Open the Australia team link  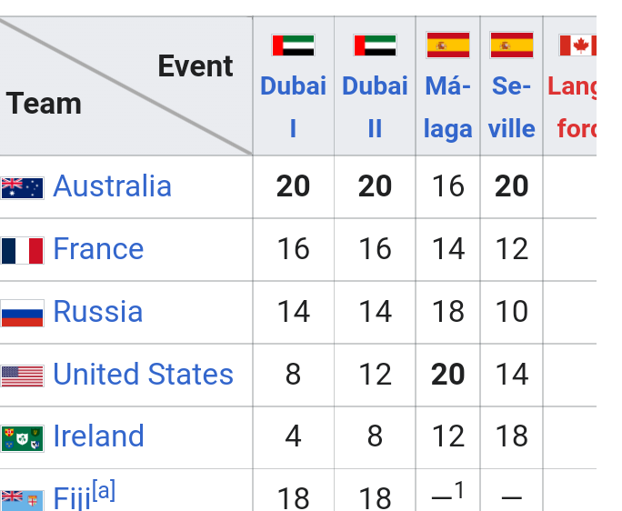pyautogui.click(x=112, y=185)
